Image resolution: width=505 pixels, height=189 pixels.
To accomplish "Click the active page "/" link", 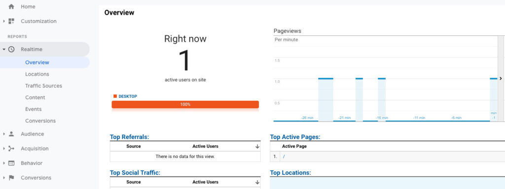I will 284,157.
